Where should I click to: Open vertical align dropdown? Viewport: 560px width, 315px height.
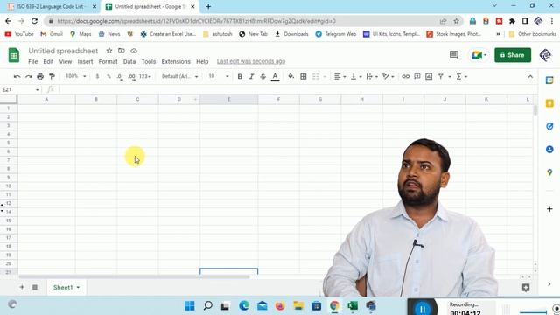(x=356, y=76)
